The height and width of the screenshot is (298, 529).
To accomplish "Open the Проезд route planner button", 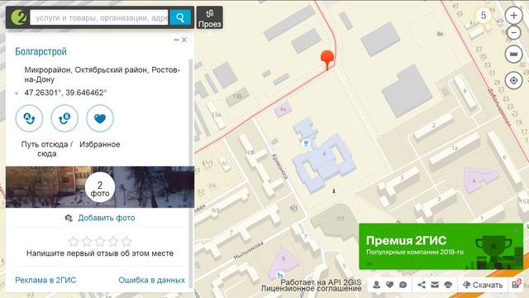I will coord(209,17).
